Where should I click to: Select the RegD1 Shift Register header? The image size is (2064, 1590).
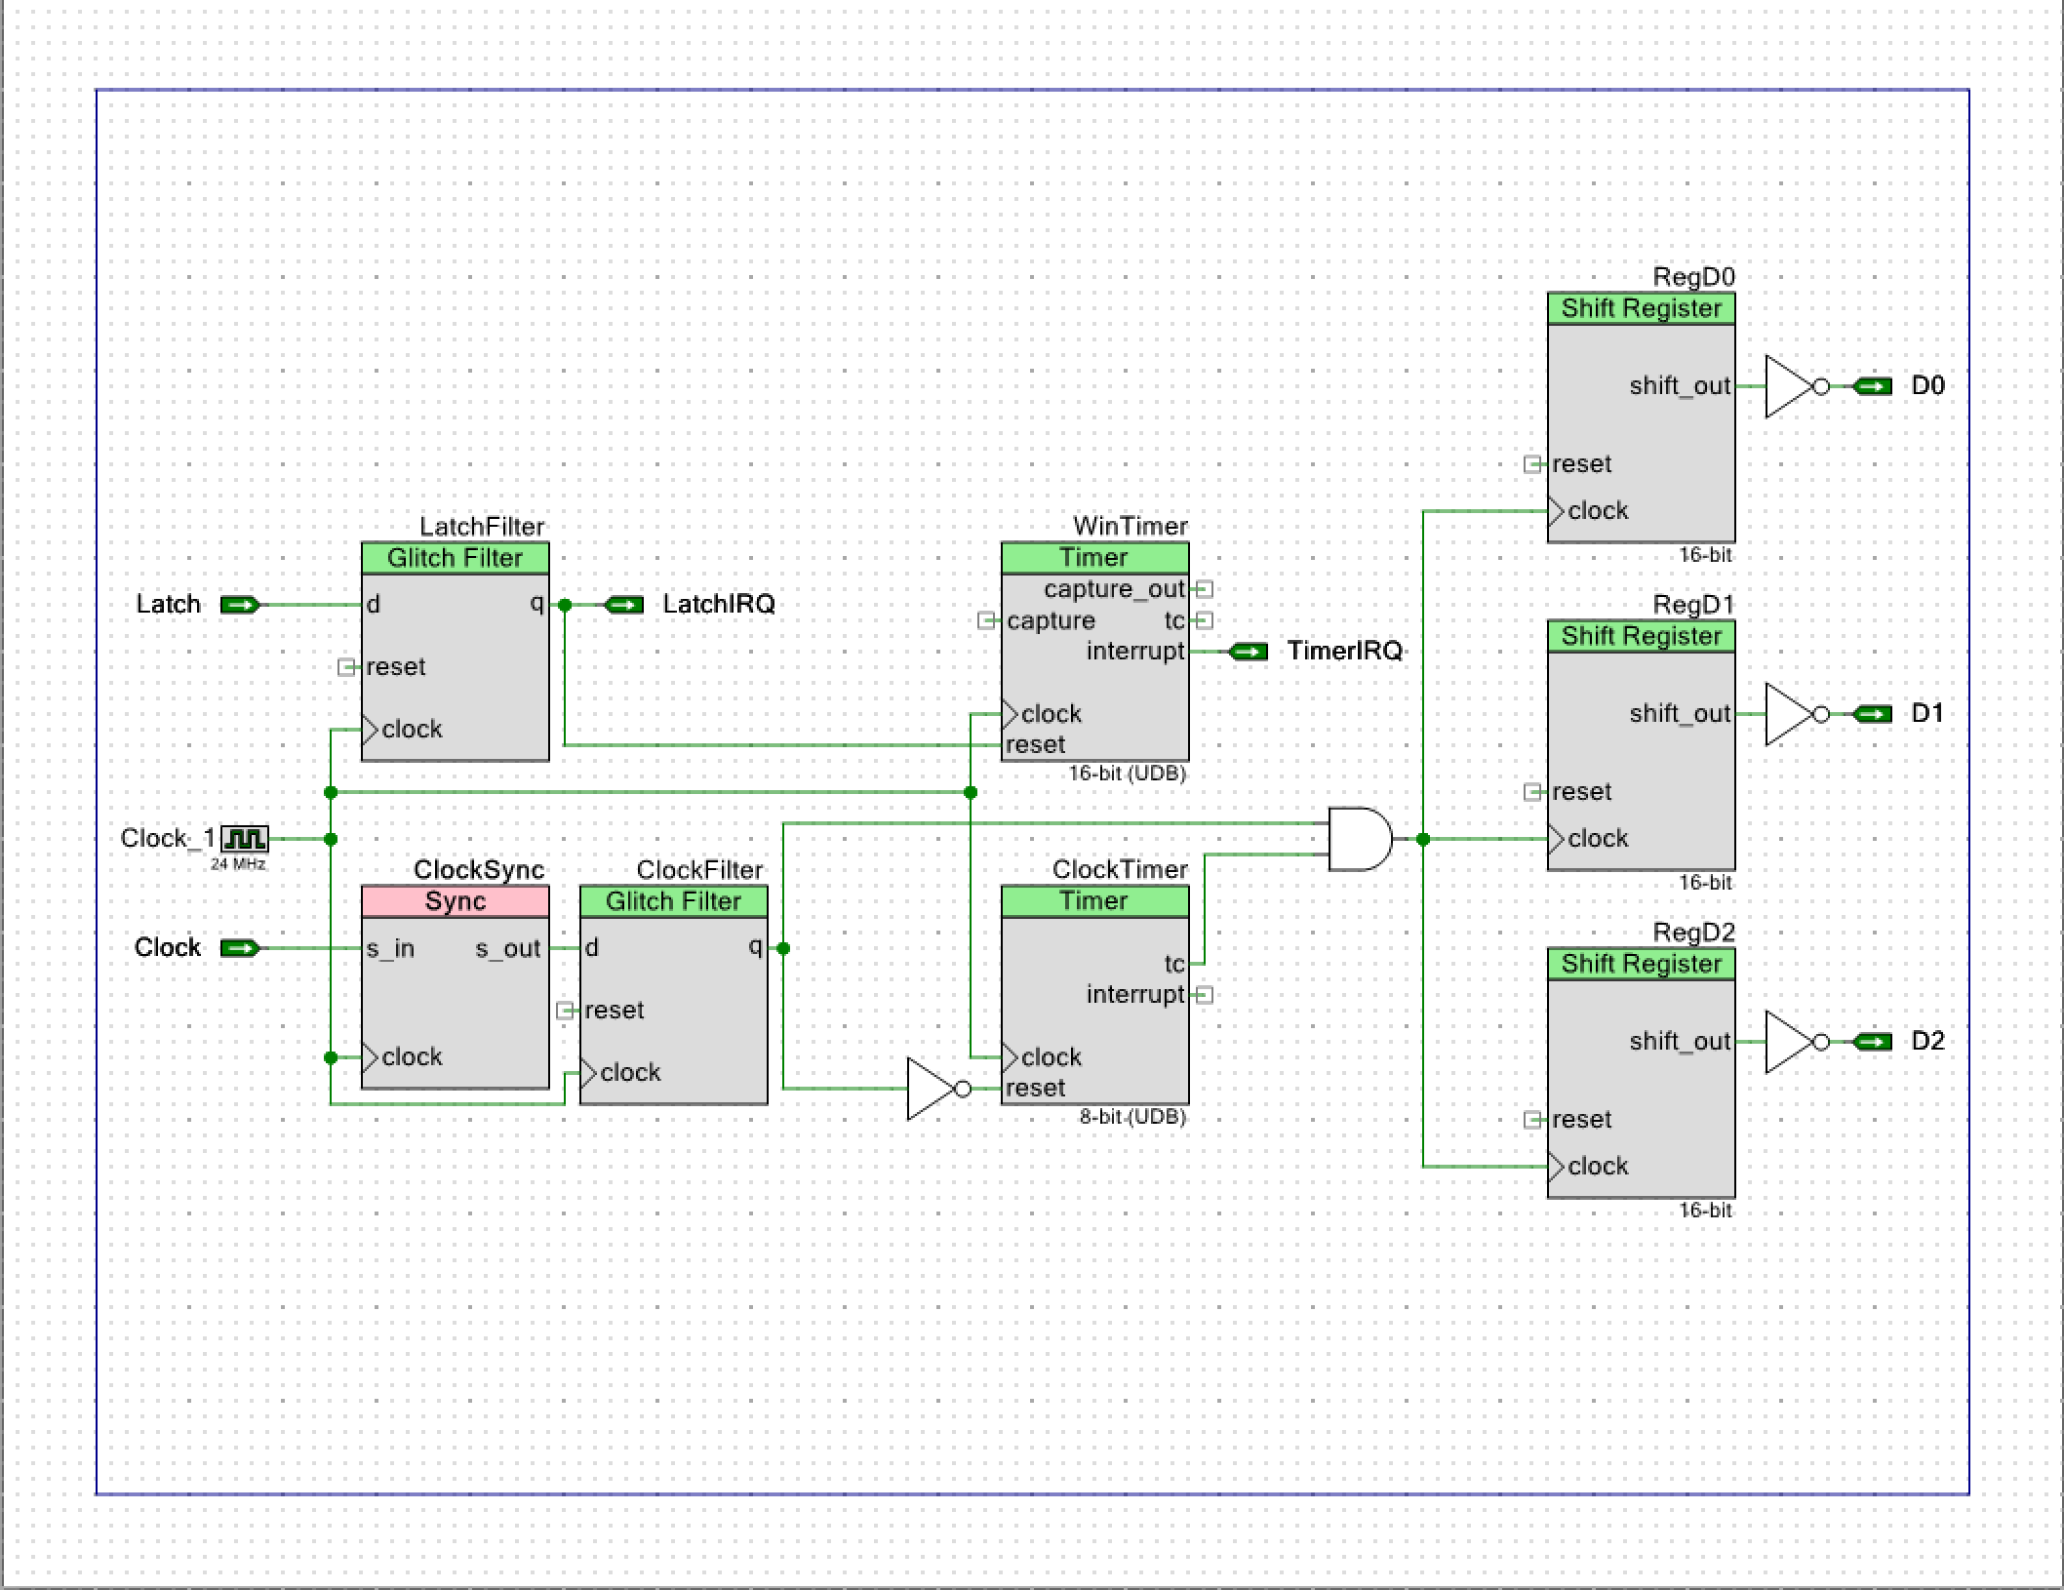[x=1641, y=636]
